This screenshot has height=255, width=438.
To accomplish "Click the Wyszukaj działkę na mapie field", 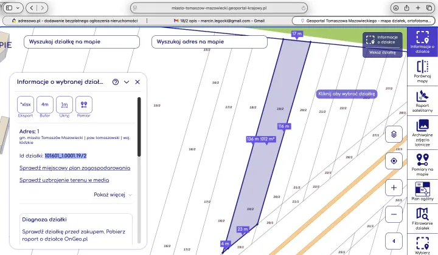I will click(82, 42).
